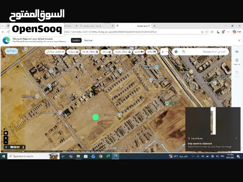Select the ATMs category chip
The width and height of the screenshot is (243, 182).
tap(55, 52)
